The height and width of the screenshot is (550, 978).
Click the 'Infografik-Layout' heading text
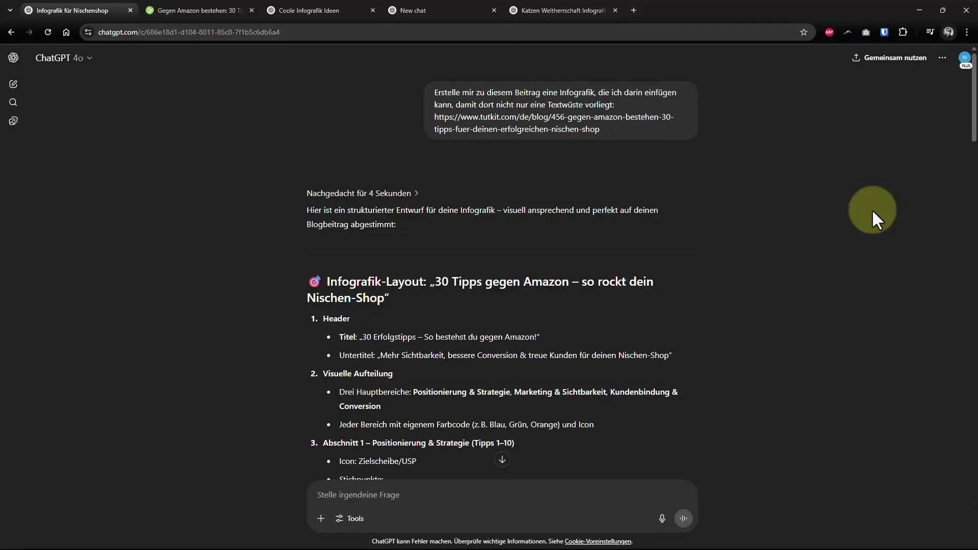(480, 289)
